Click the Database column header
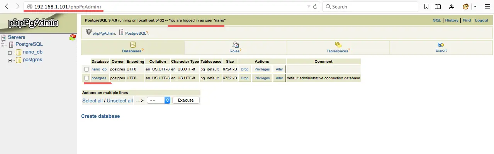This screenshot has height=154, width=494. pos(100,61)
